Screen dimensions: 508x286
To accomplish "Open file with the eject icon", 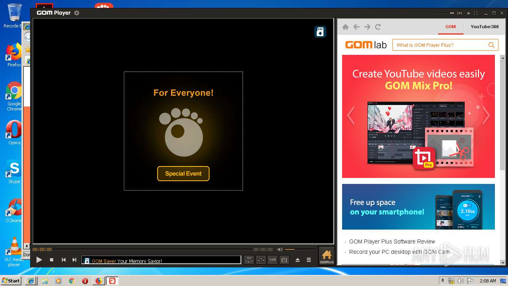I will tap(298, 260).
